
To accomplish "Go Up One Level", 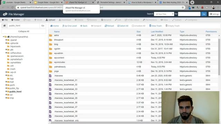I will point(69,26).
